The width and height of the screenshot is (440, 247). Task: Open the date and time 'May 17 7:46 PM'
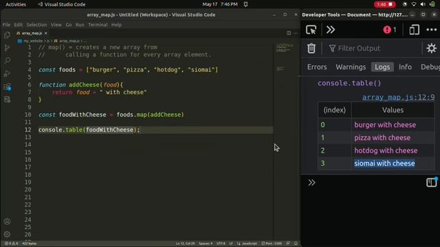point(220,4)
